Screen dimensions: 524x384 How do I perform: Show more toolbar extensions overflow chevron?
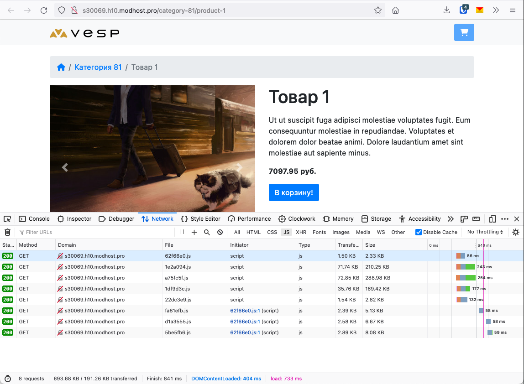point(496,10)
